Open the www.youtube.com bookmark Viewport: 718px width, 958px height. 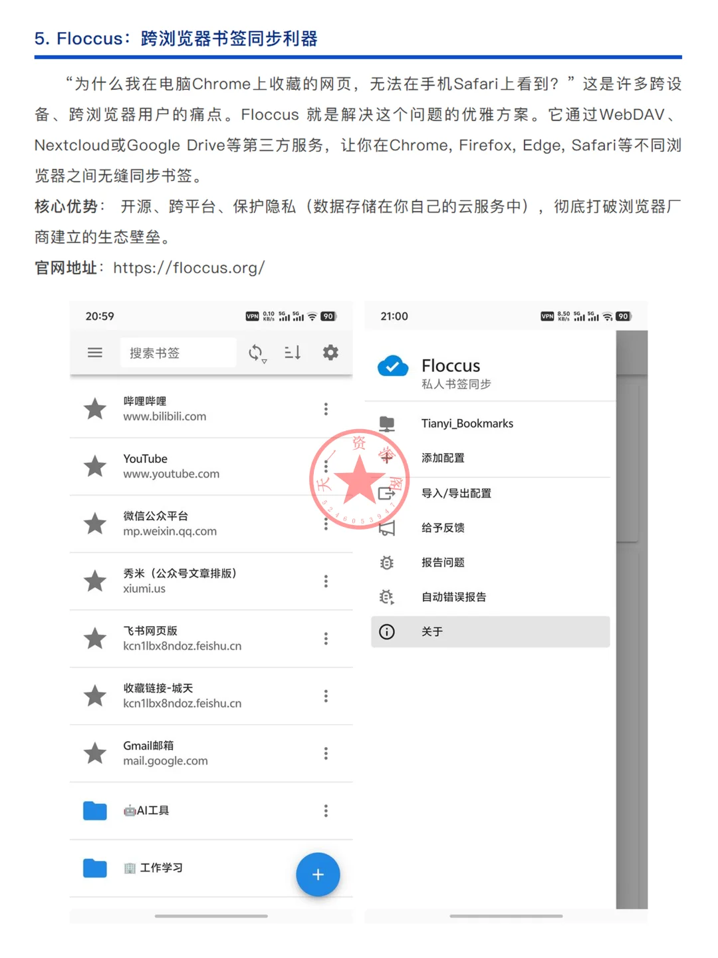[x=171, y=474]
